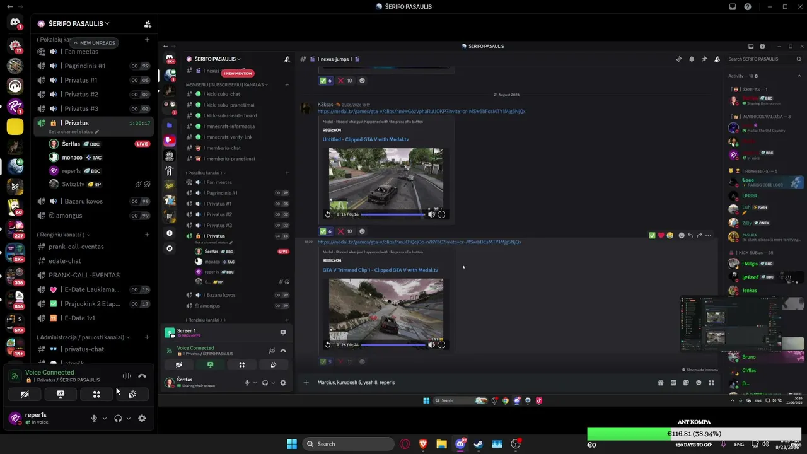The height and width of the screenshot is (454, 807).
Task: Click GTA V Trimmed Clip 1 title link
Action: [x=380, y=270]
